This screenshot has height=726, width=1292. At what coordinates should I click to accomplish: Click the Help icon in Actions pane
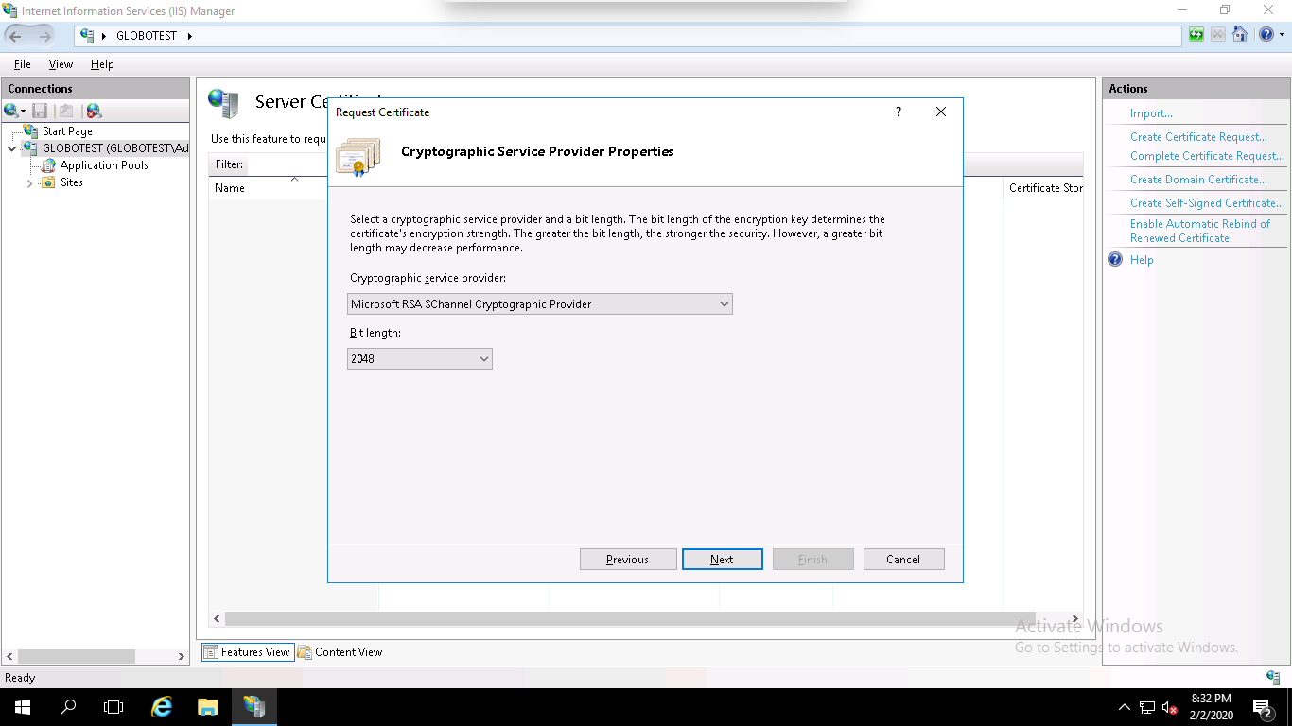[1116, 259]
